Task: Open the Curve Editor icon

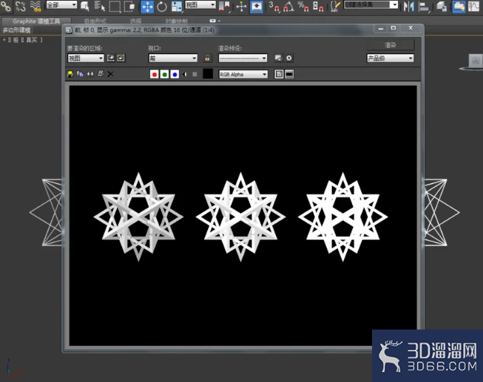Action: (475, 7)
